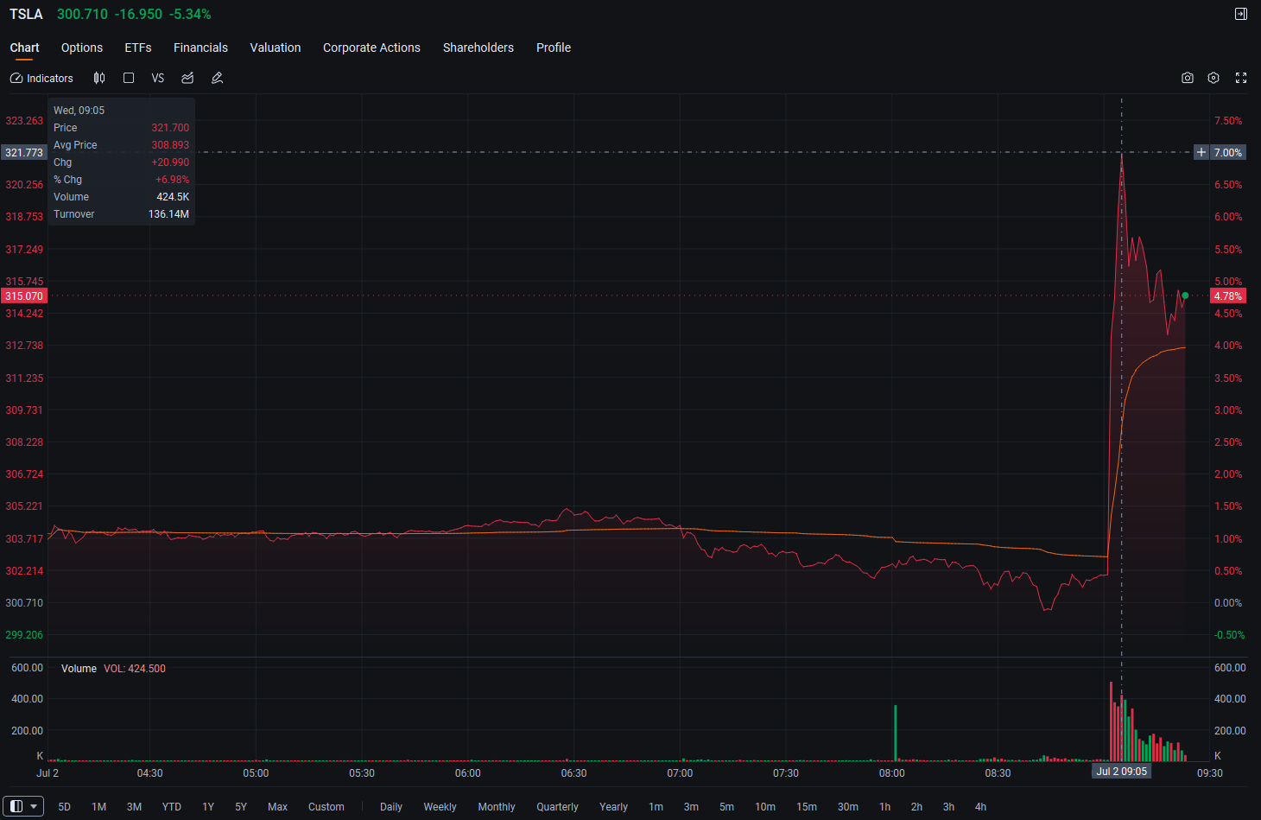
Task: Take a chart snapshot with camera icon
Action: (x=1188, y=78)
